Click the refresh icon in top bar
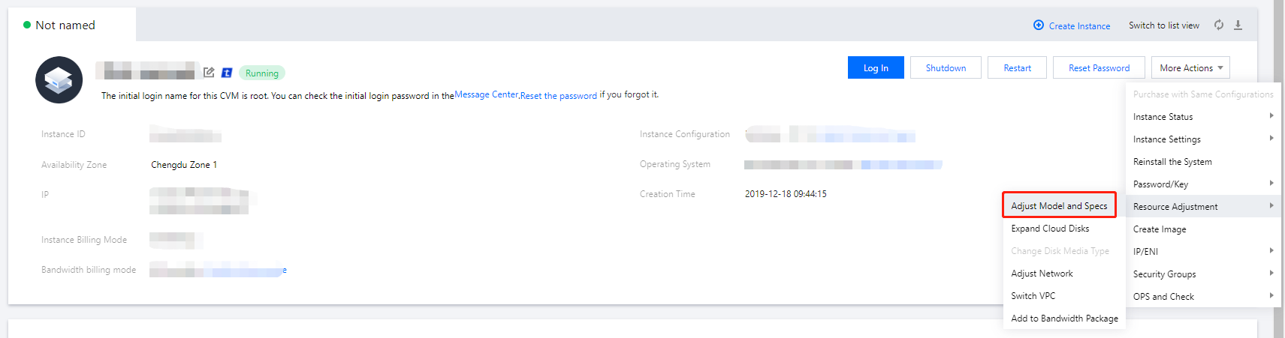The image size is (1285, 338). 1219,25
